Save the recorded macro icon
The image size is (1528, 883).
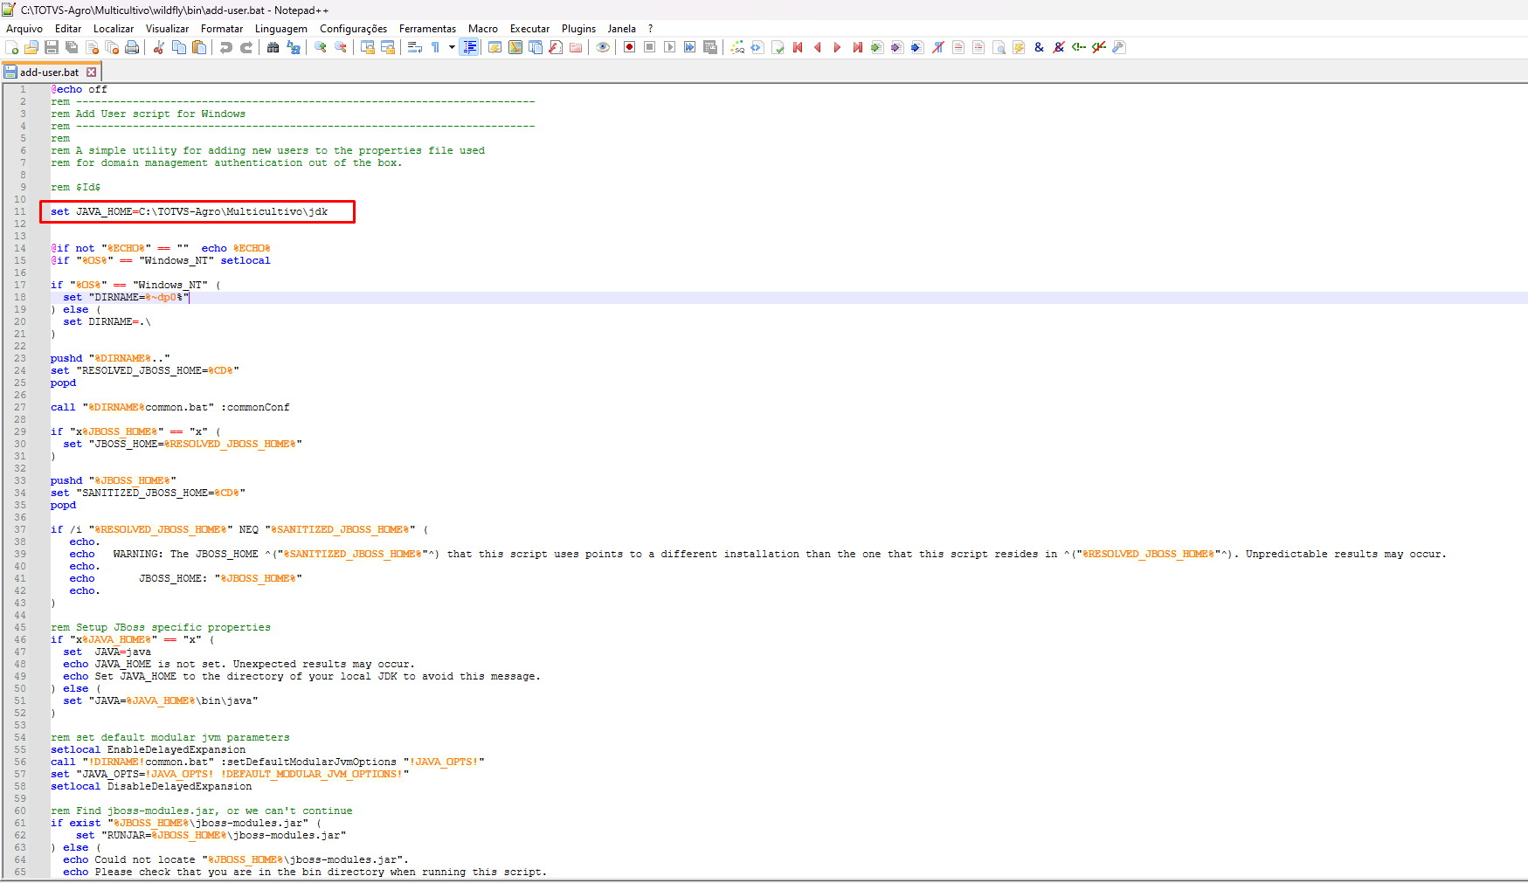pos(710,47)
